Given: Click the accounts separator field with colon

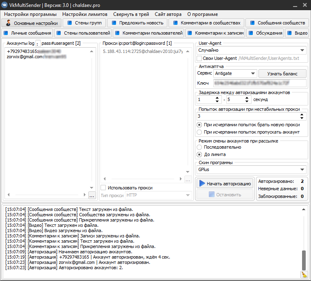Looking at the screenshot, I should [x=38, y=44].
